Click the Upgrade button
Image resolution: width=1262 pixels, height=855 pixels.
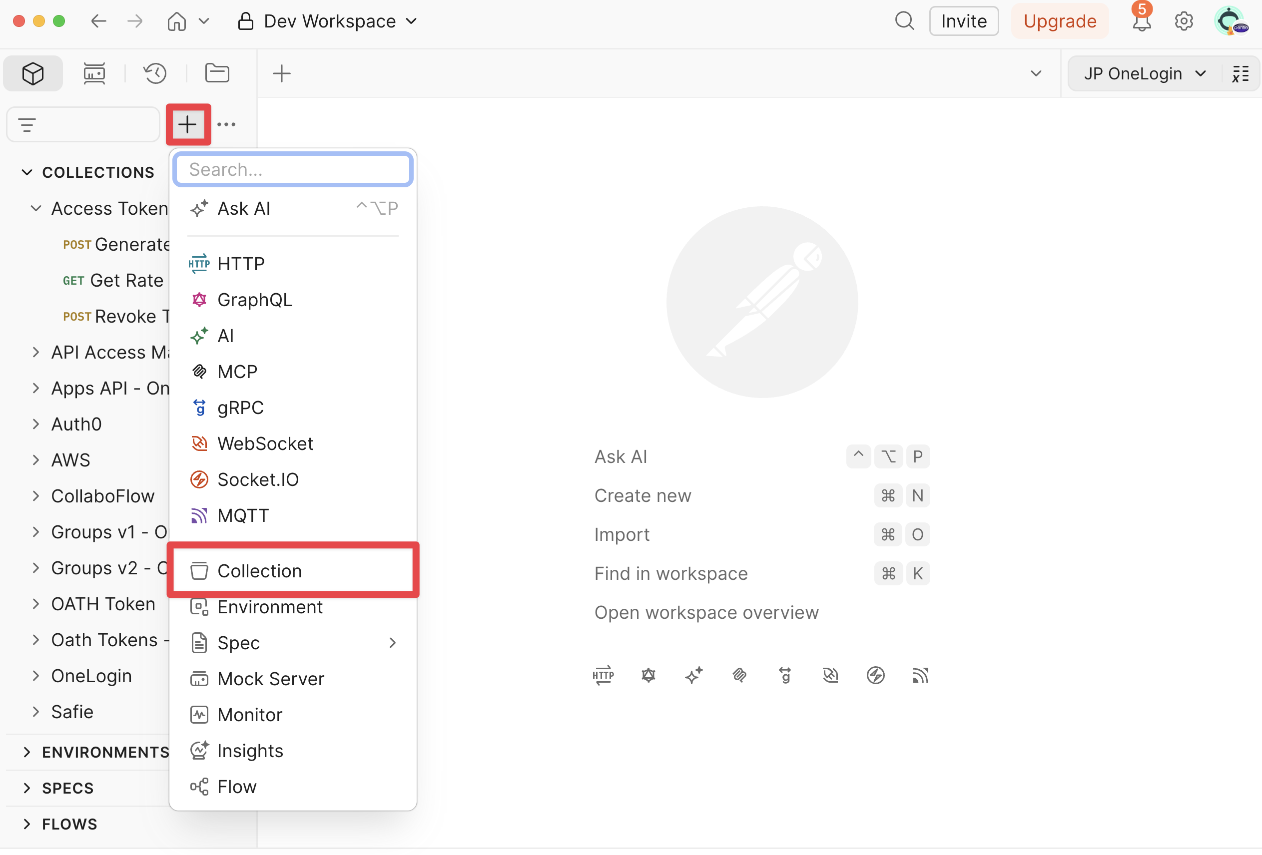click(x=1060, y=21)
